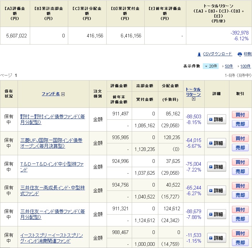Open 詳細 for 野村インド債券ファンド
Screen dimensions: 252x248
216,119
